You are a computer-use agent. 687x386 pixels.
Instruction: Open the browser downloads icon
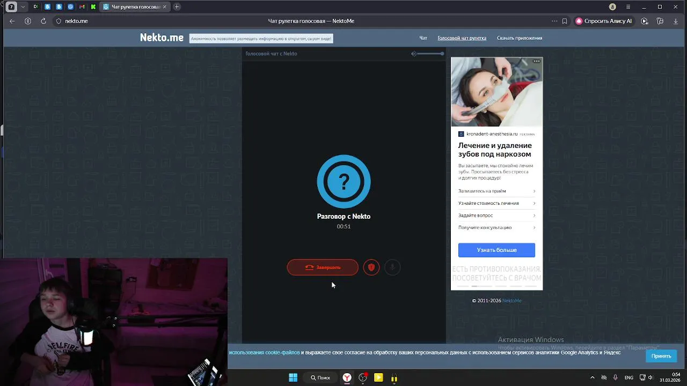676,21
